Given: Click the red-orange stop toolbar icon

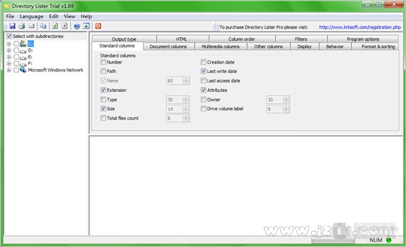Looking at the screenshot, I should 98,26.
